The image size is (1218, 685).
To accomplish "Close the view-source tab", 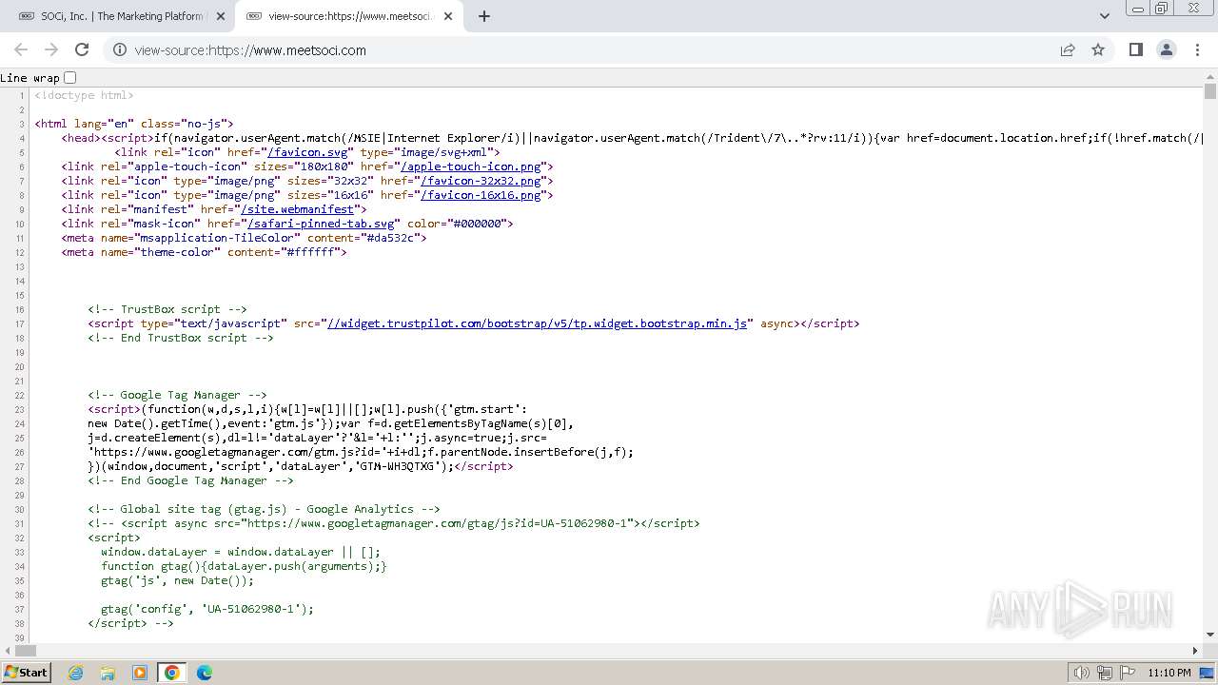I will [448, 16].
